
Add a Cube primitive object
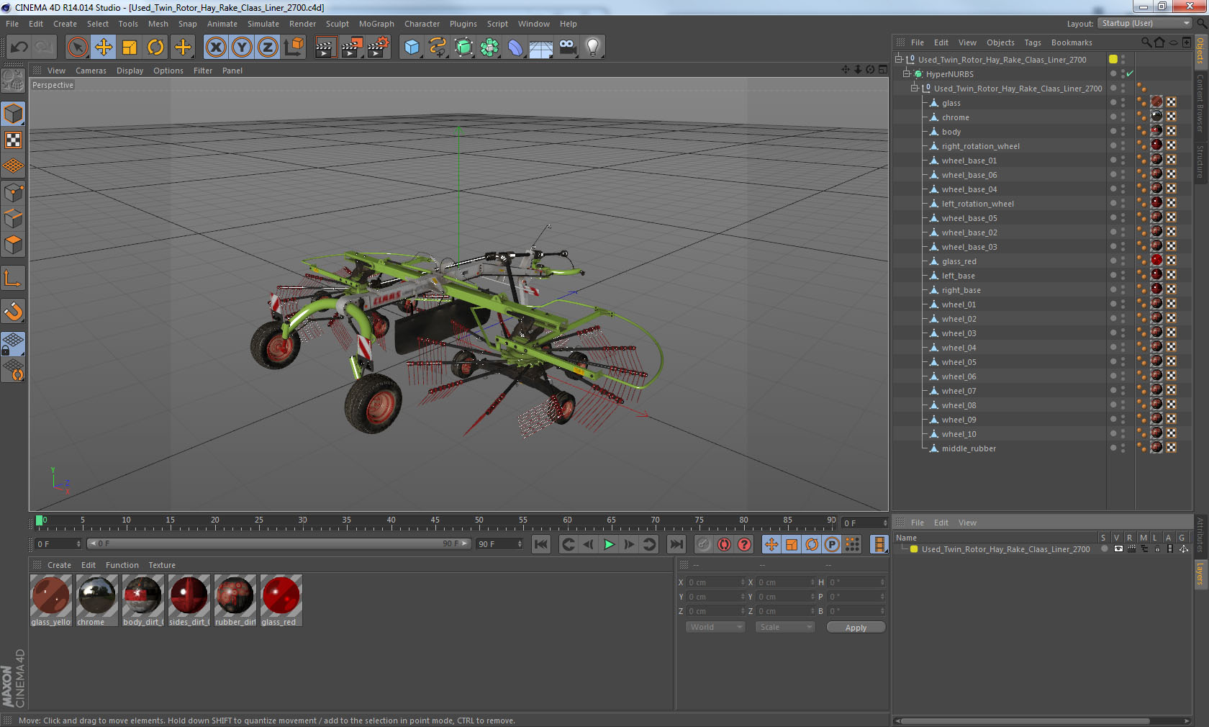point(412,48)
